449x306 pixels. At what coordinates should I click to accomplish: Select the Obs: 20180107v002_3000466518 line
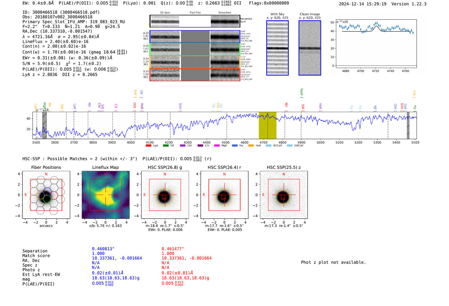(57, 17)
